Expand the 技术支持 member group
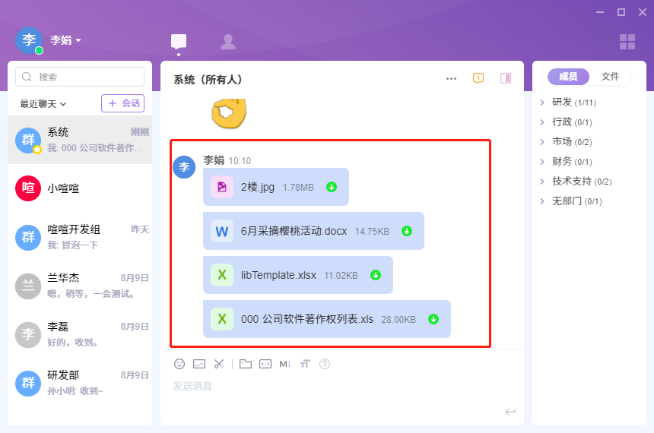654x433 pixels. (542, 181)
